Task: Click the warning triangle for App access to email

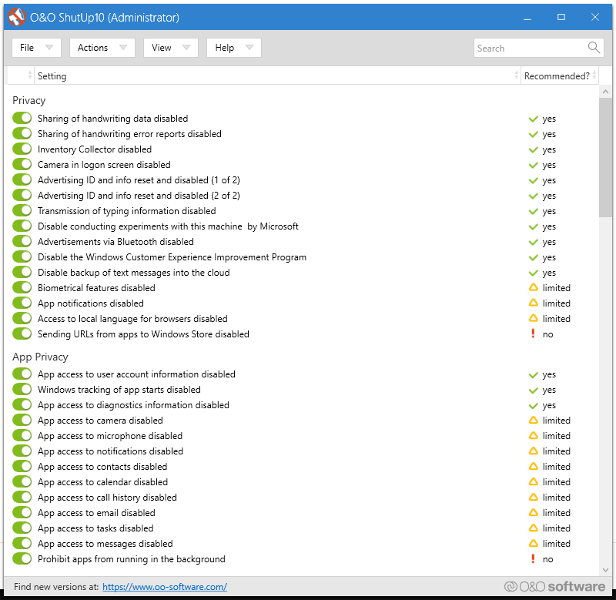Action: pyautogui.click(x=533, y=512)
